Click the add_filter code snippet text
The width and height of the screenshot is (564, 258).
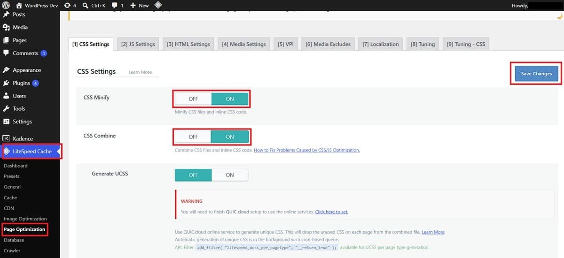tap(266, 247)
